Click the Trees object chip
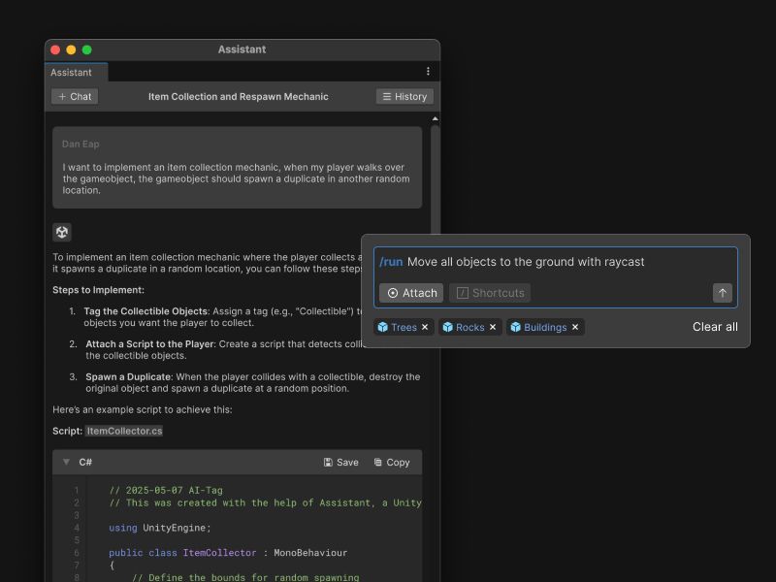The image size is (776, 582). point(398,328)
